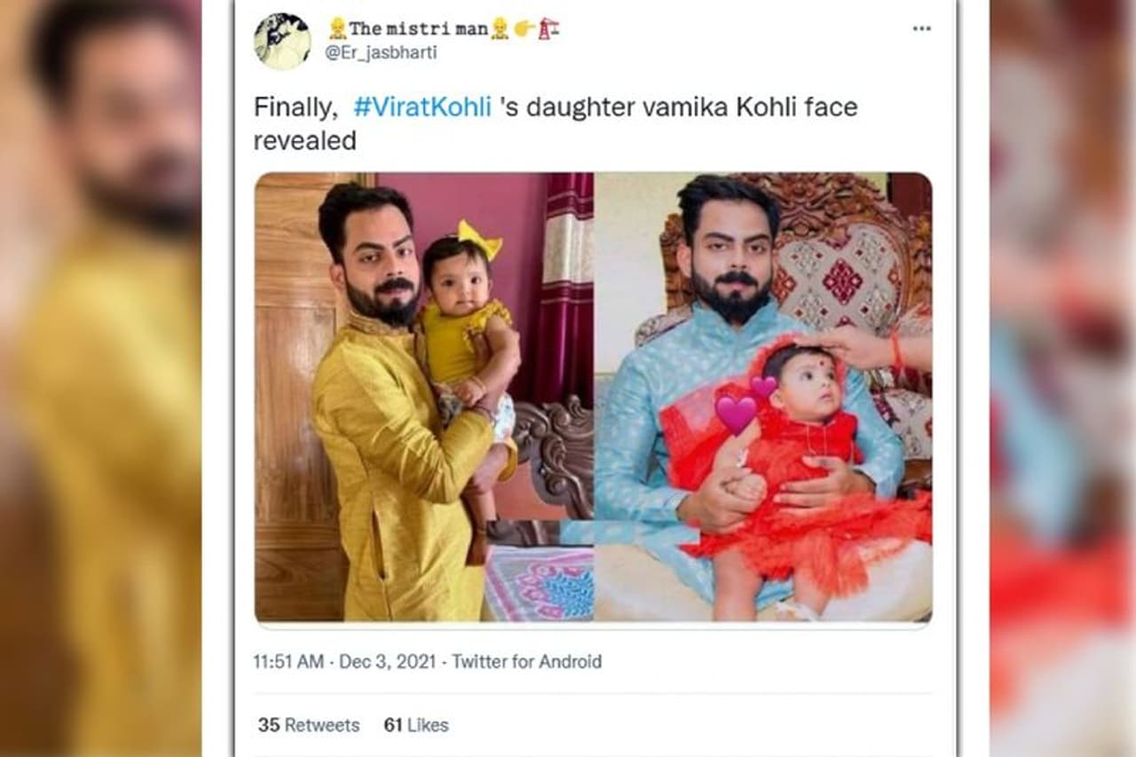Click the yellow bow on the baby
The height and width of the screenshot is (757, 1136).
(x=479, y=238)
